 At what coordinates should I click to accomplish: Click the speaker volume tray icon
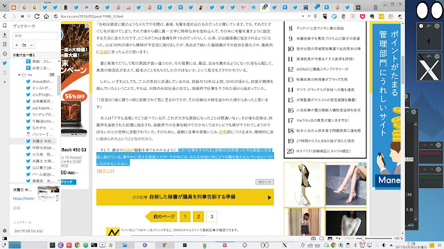coord(384,245)
